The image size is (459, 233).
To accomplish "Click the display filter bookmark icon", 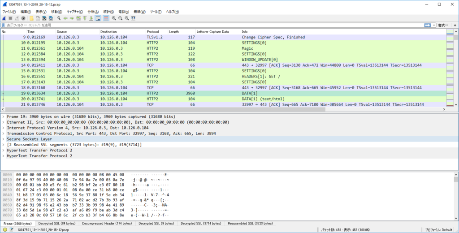I will (x=4, y=25).
